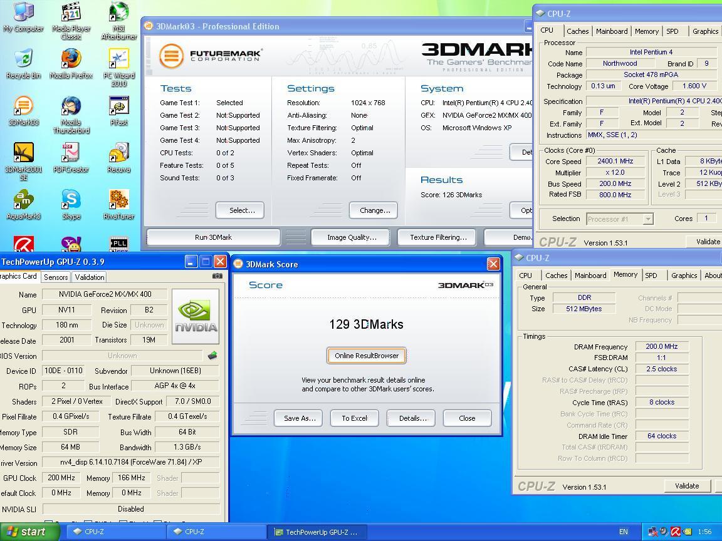This screenshot has height=541, width=722.
Task: Open Memory tab in upper CPU-Z window
Action: (x=647, y=31)
